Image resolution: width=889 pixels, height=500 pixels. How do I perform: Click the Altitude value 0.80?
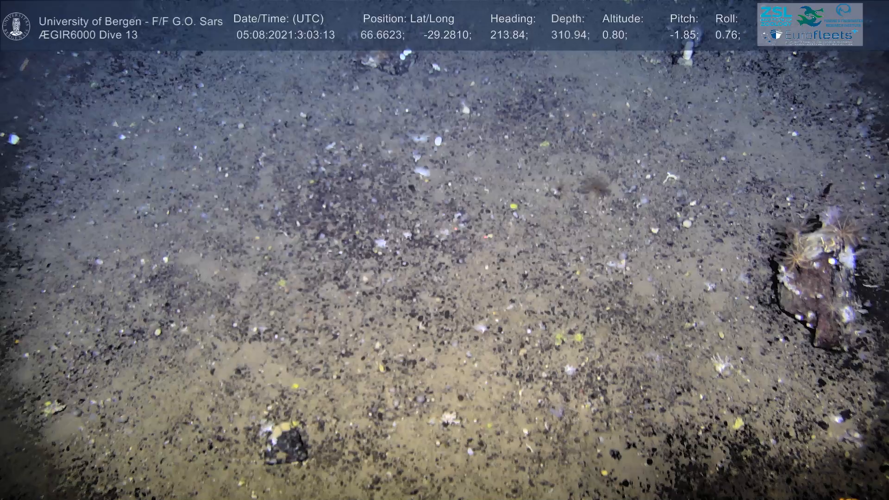coord(614,35)
